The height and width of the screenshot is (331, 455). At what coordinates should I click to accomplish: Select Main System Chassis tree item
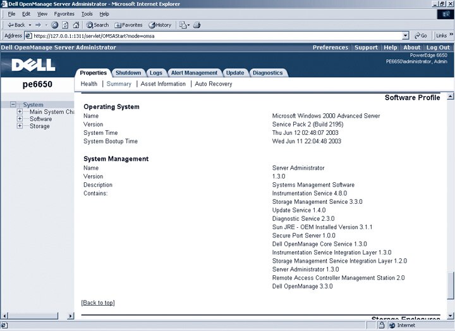tap(52, 112)
